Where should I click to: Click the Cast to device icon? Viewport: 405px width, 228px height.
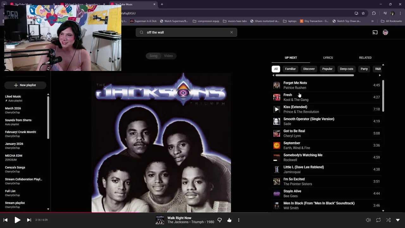coord(375,32)
